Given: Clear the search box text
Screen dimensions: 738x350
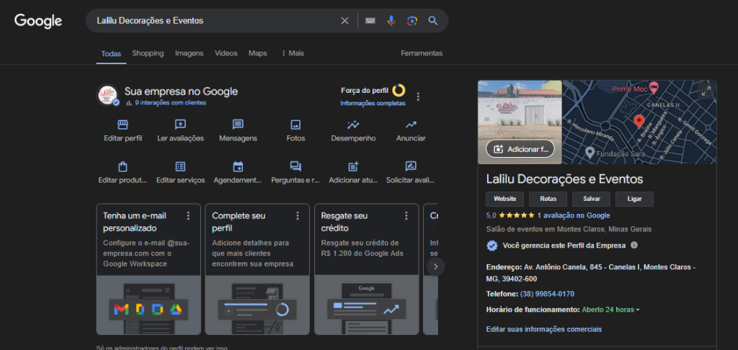Looking at the screenshot, I should point(344,21).
